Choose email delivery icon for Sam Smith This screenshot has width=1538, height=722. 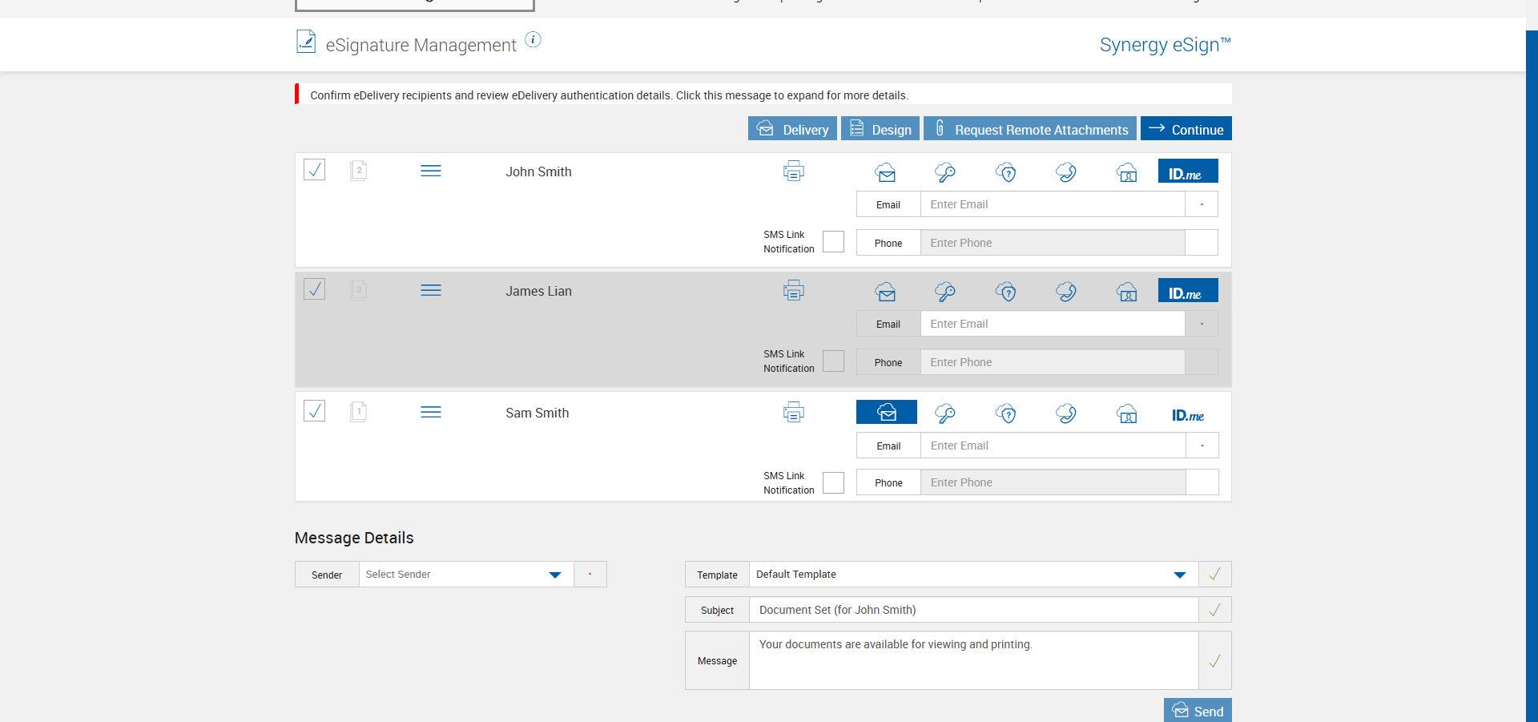pos(886,413)
